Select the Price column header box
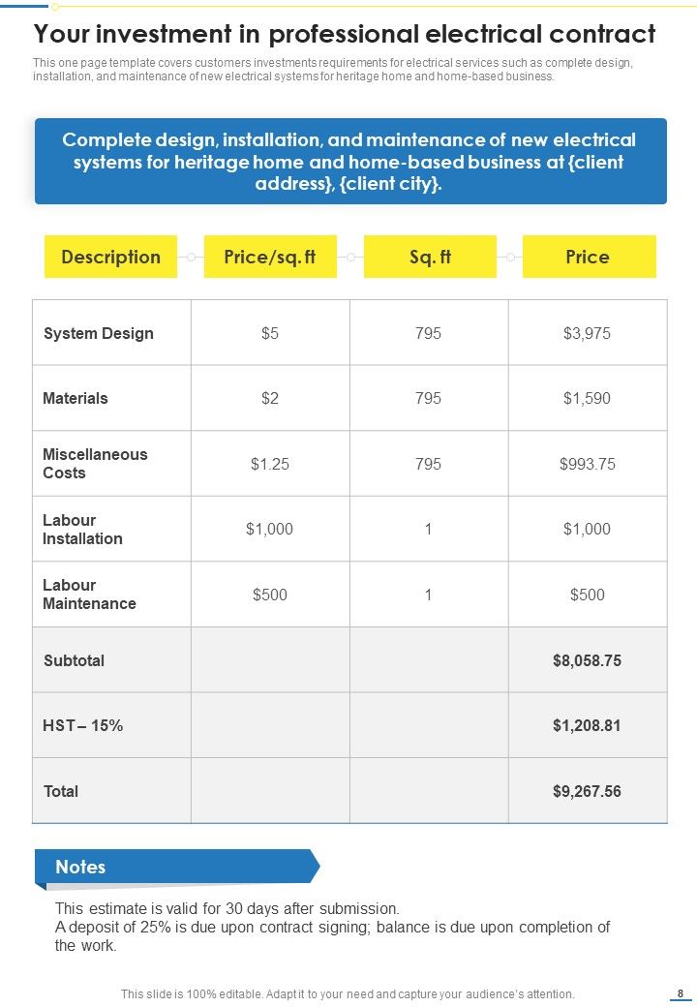The width and height of the screenshot is (697, 1007). point(590,257)
